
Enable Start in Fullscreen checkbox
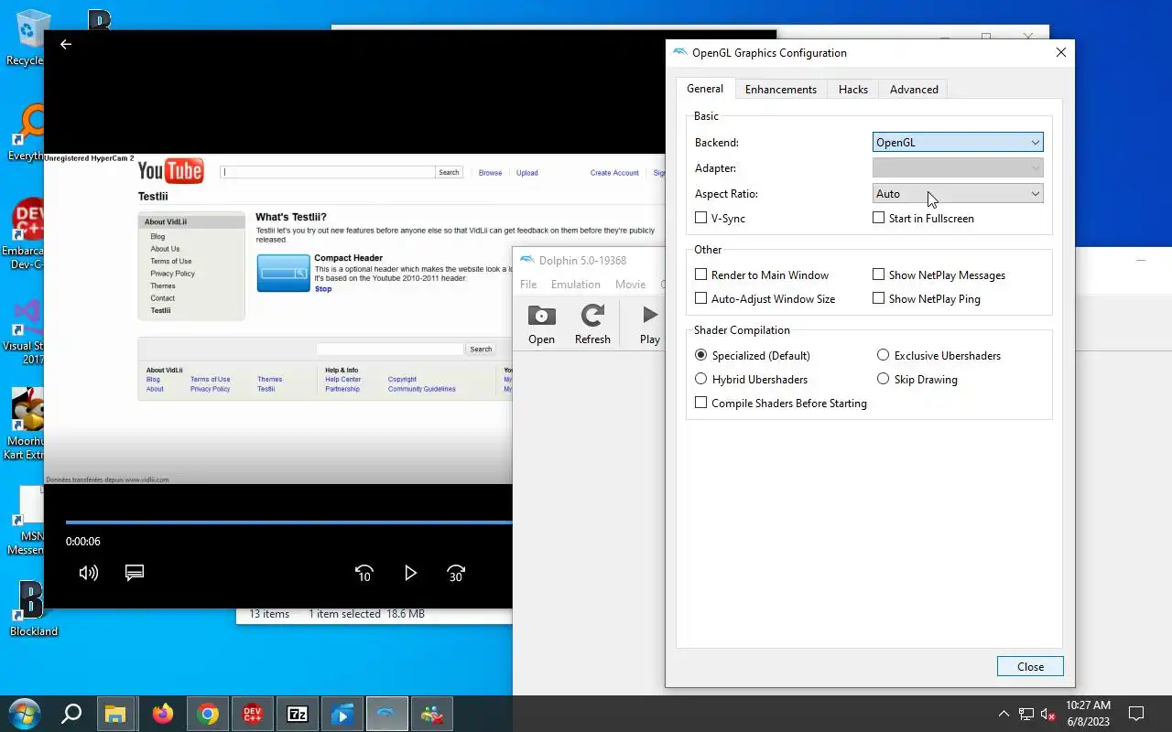click(879, 218)
